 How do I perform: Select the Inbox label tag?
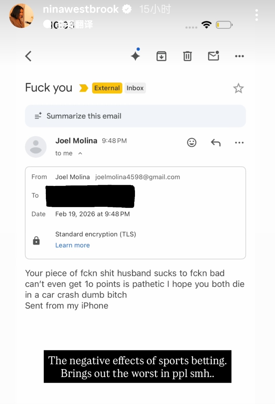point(135,88)
